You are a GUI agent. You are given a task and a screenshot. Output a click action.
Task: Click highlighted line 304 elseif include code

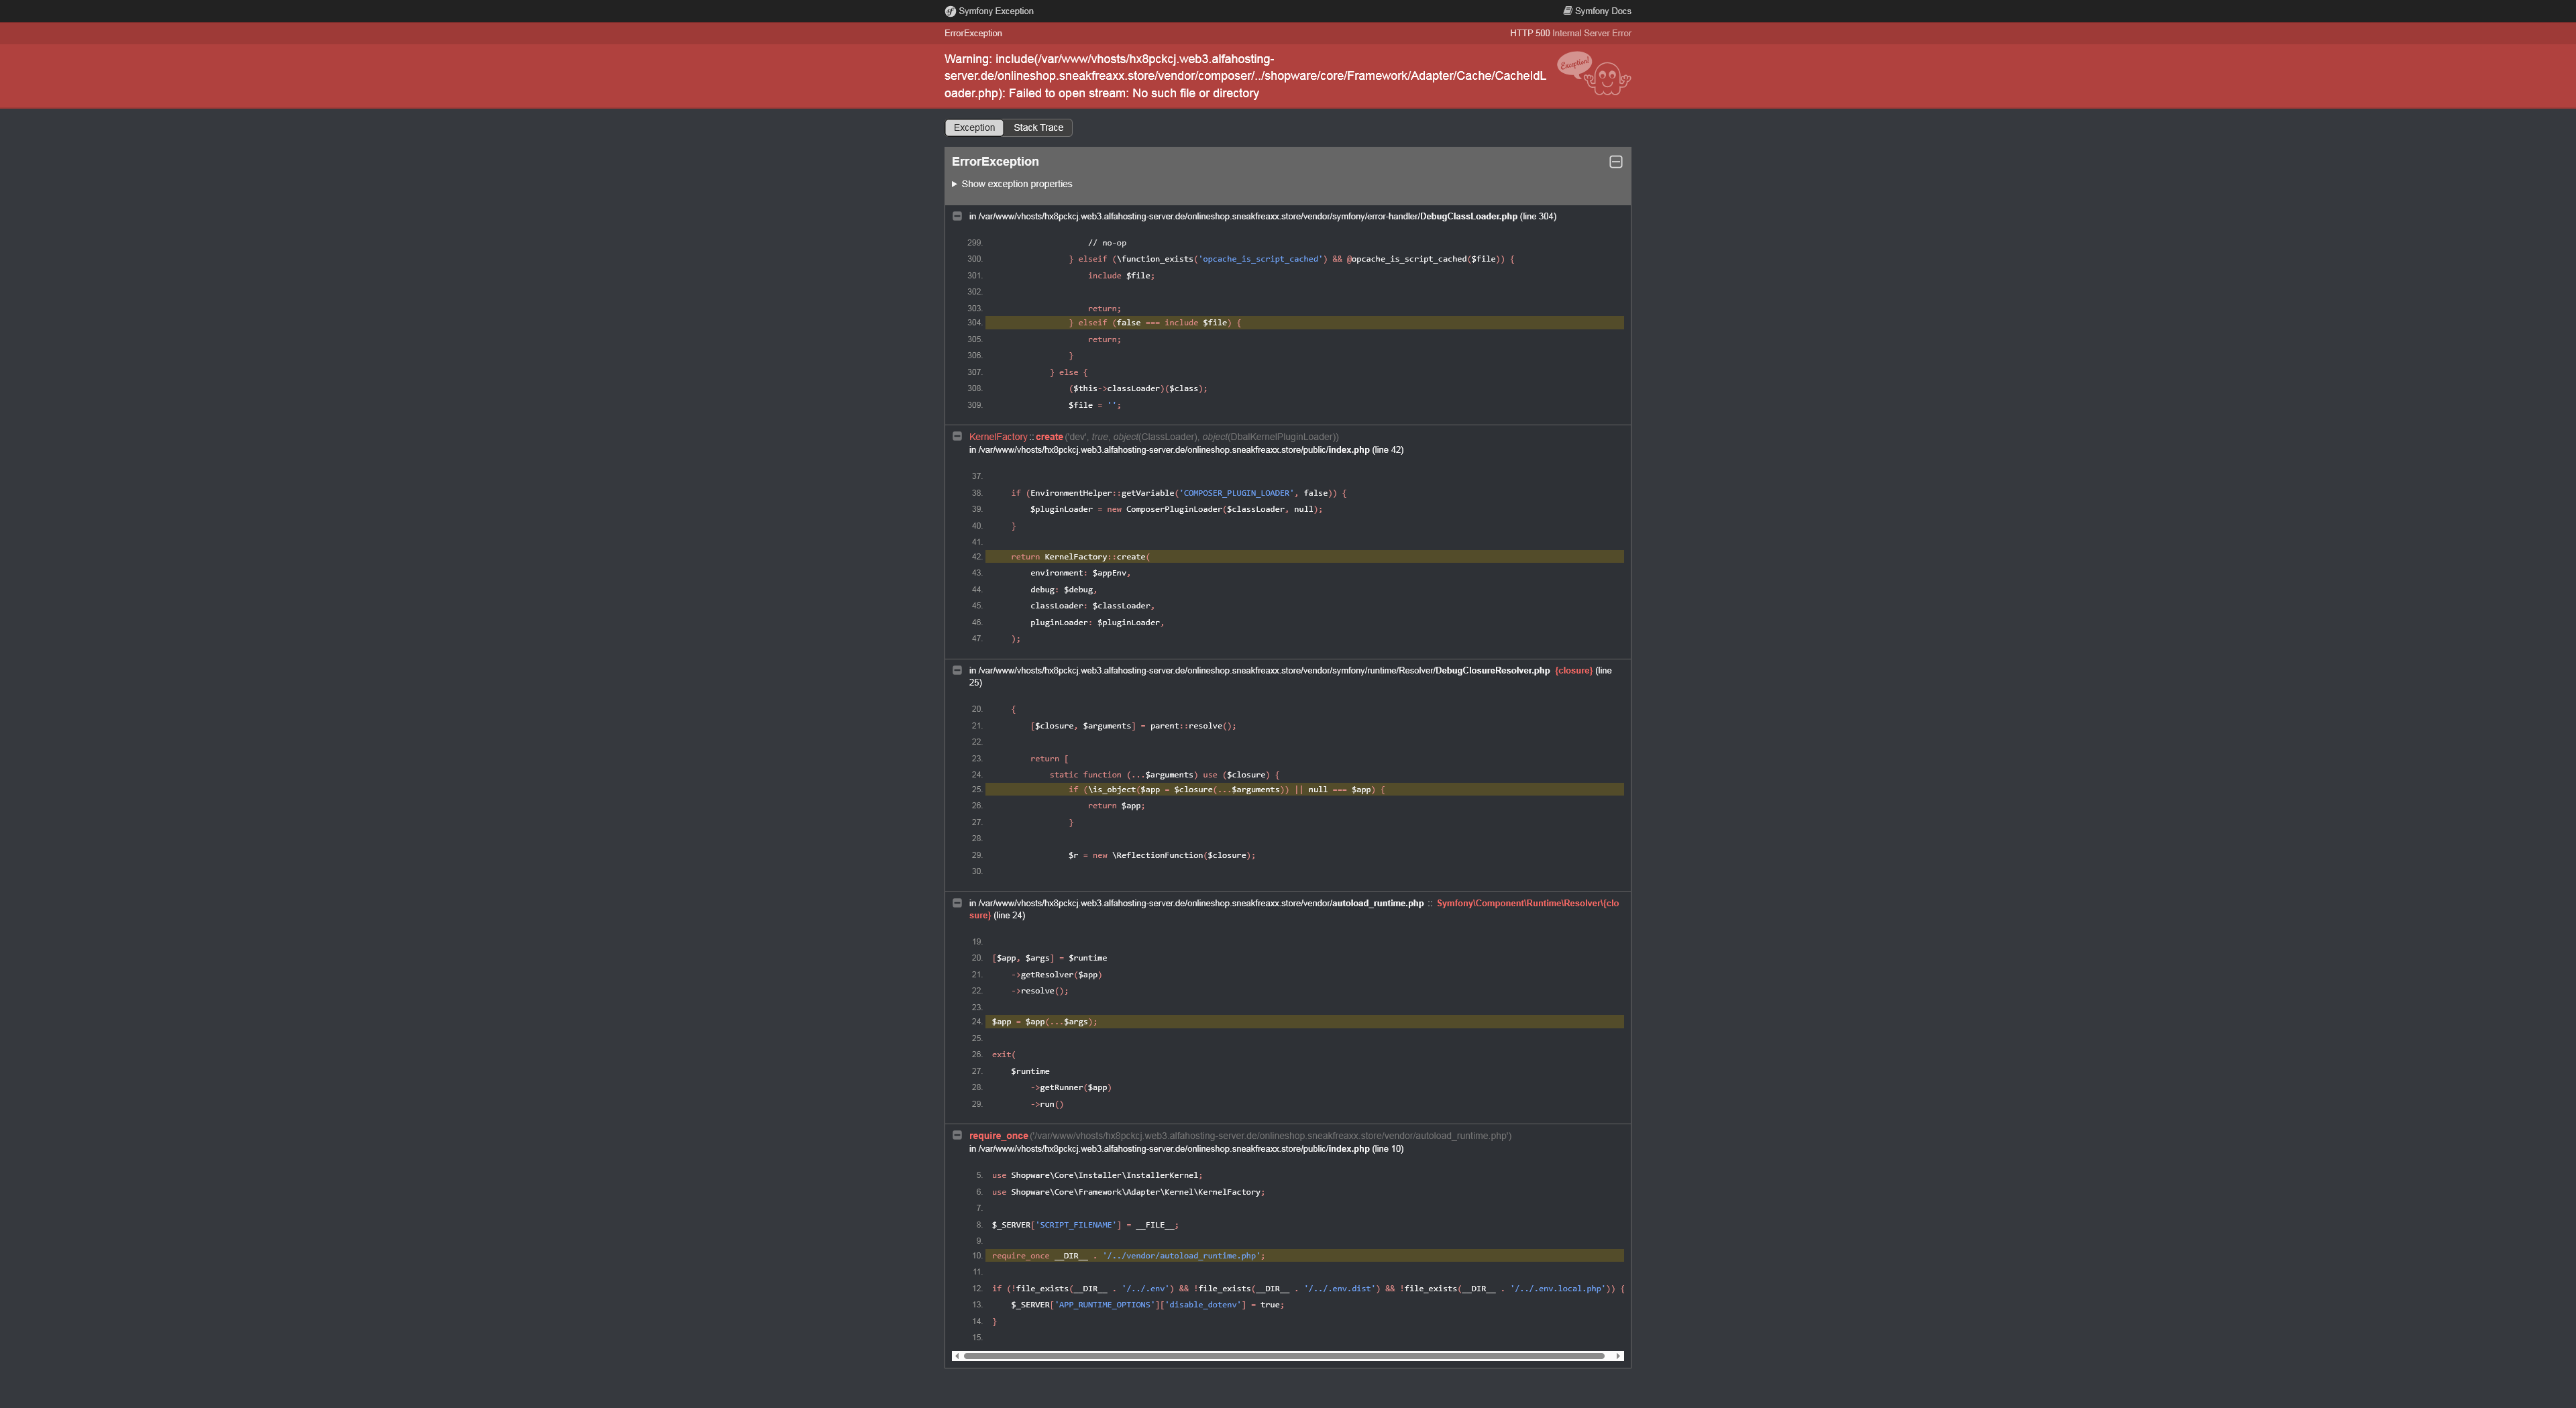(1154, 323)
